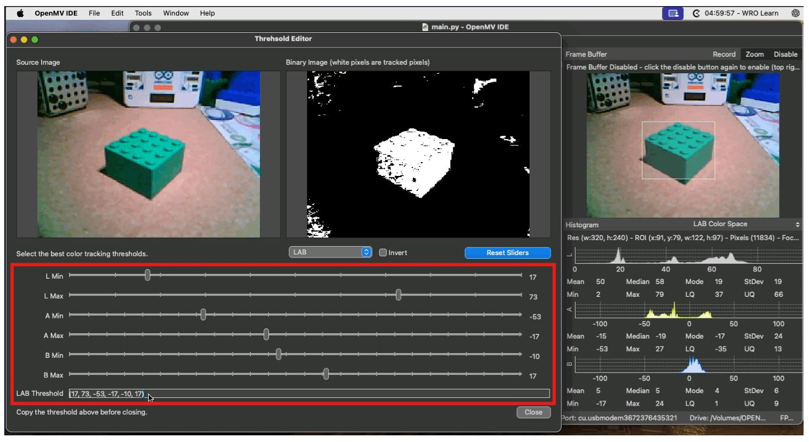Click the 'Copy the threshold above before closing' text
Image resolution: width=809 pixels, height=442 pixels.
coord(82,412)
